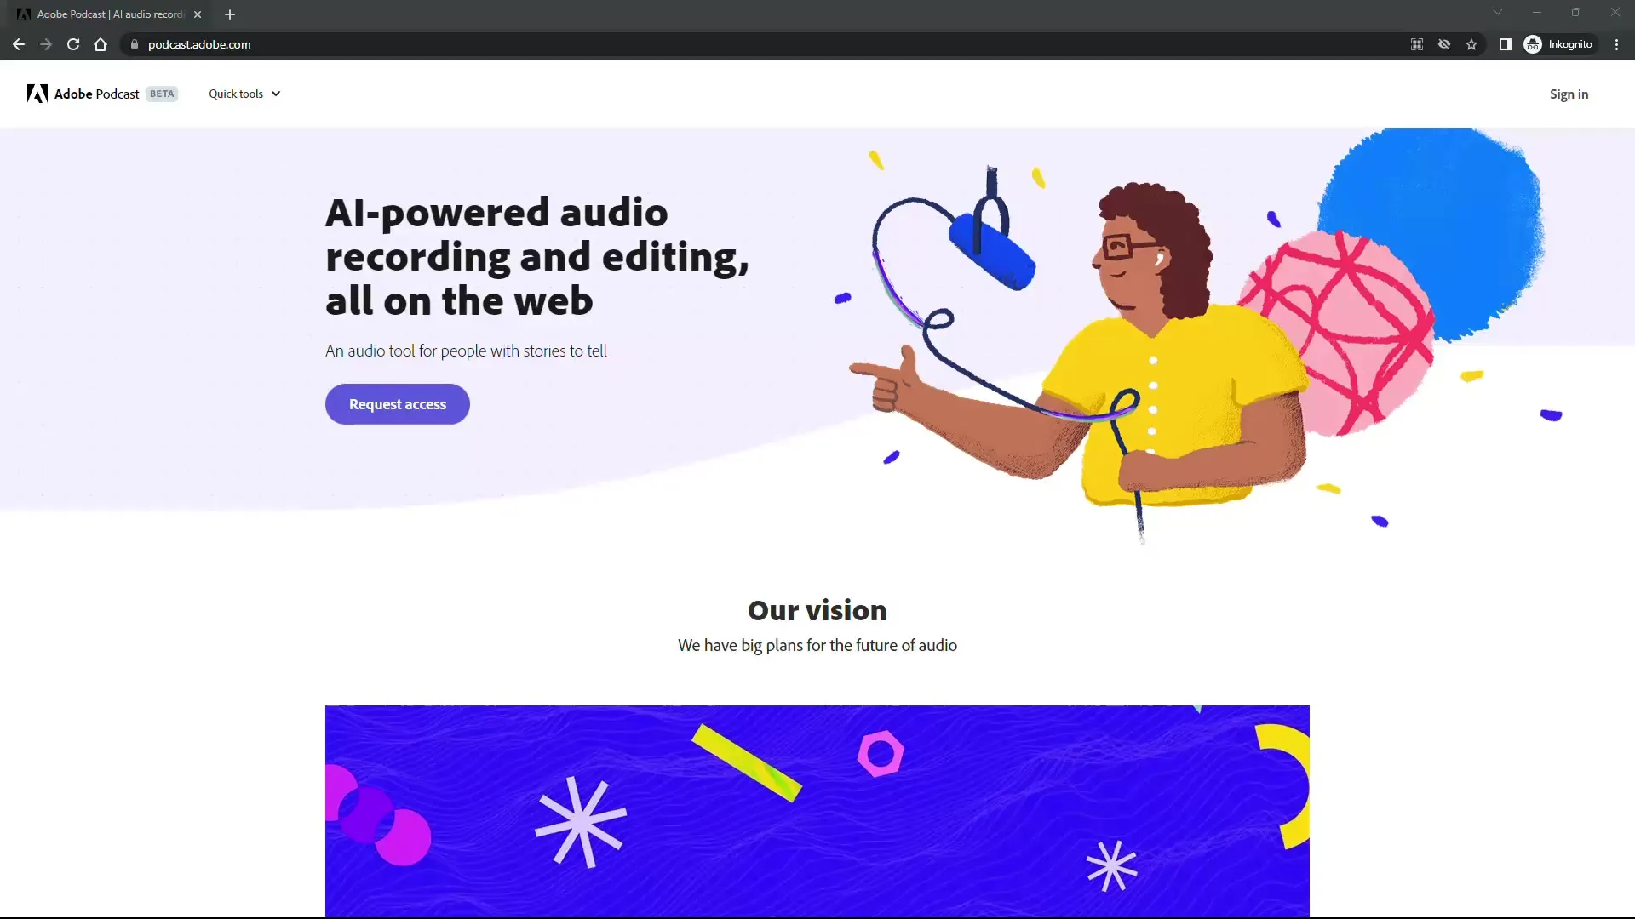Click the 'Sign in' link

(1570, 94)
